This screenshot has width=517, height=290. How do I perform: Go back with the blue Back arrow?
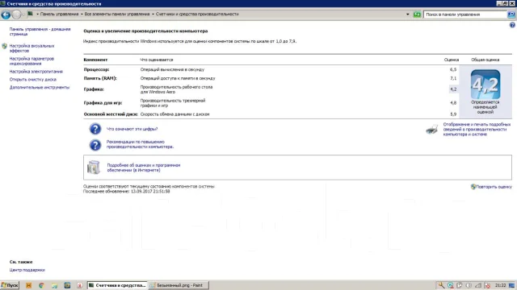(x=6, y=14)
